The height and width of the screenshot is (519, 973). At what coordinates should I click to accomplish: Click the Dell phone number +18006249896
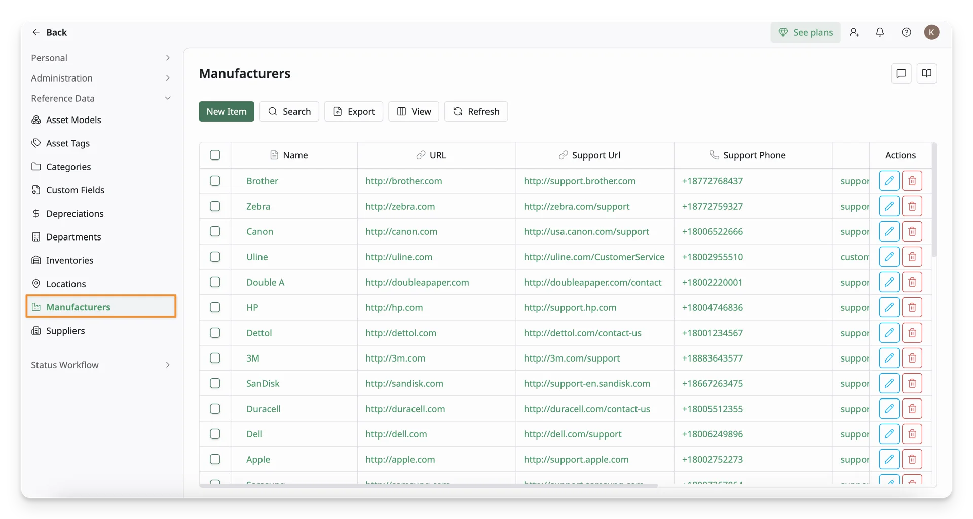click(x=713, y=434)
